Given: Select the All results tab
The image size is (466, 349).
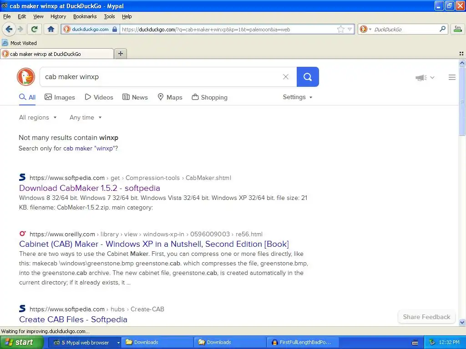Looking at the screenshot, I should pyautogui.click(x=27, y=97).
